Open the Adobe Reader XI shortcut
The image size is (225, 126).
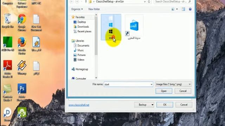(x=8, y=69)
